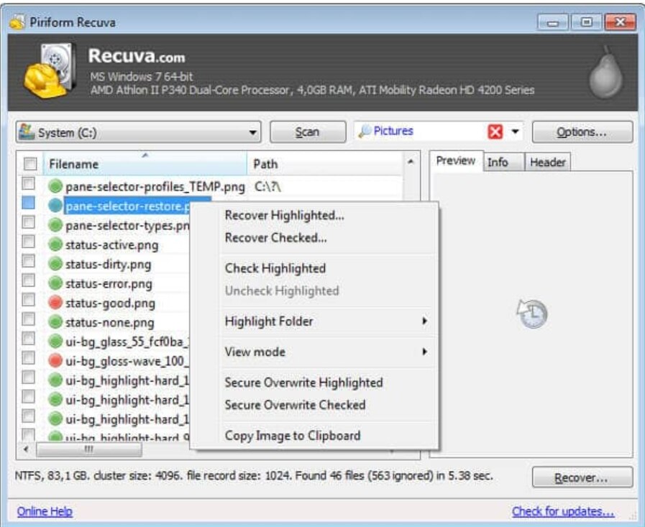Check the select-all checkbox beside Filename header
645x527 pixels.
tap(30, 164)
